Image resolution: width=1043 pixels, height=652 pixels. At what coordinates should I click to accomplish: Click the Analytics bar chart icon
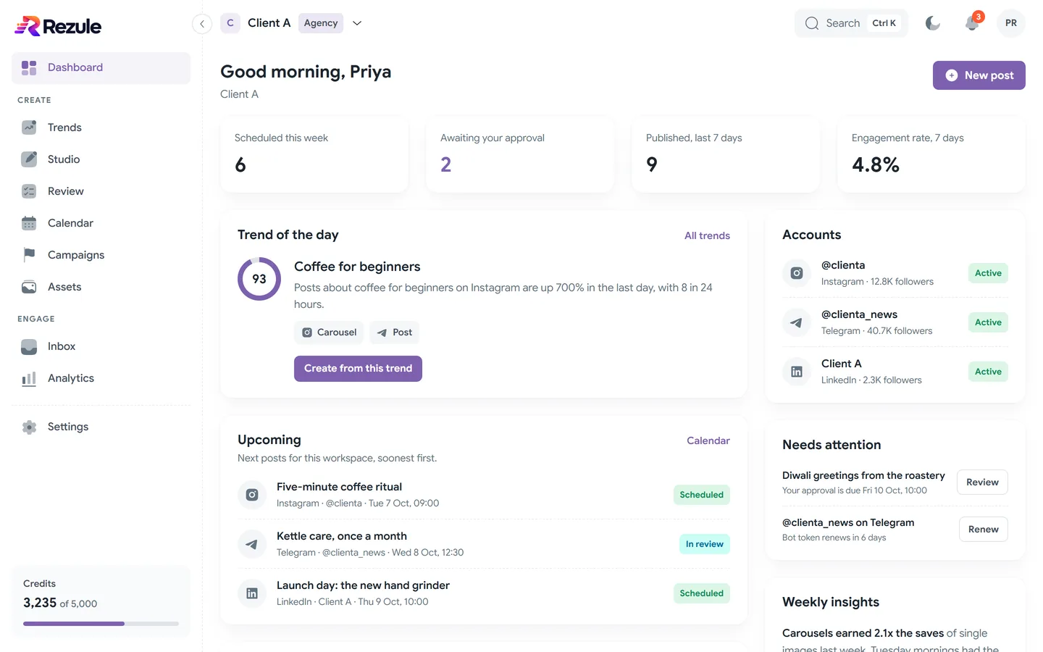click(x=29, y=378)
